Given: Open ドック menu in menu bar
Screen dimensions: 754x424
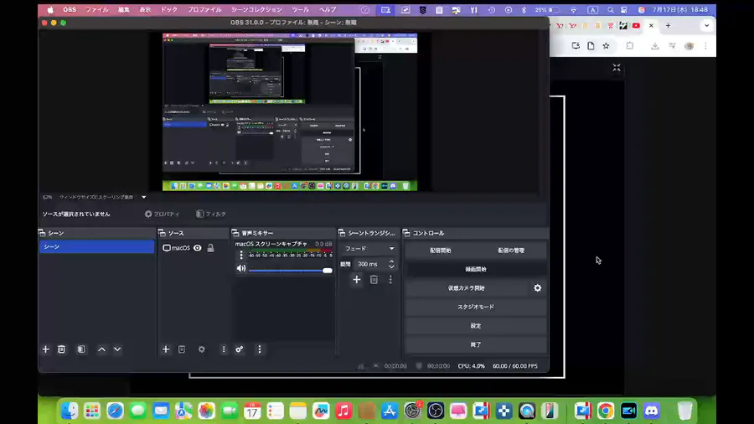Looking at the screenshot, I should coord(168,9).
